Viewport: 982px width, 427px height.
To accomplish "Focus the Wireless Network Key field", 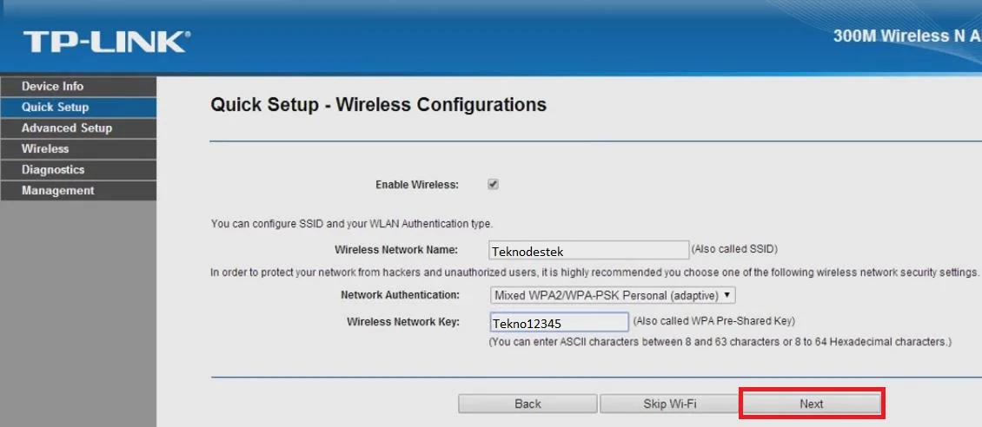I will pos(559,322).
